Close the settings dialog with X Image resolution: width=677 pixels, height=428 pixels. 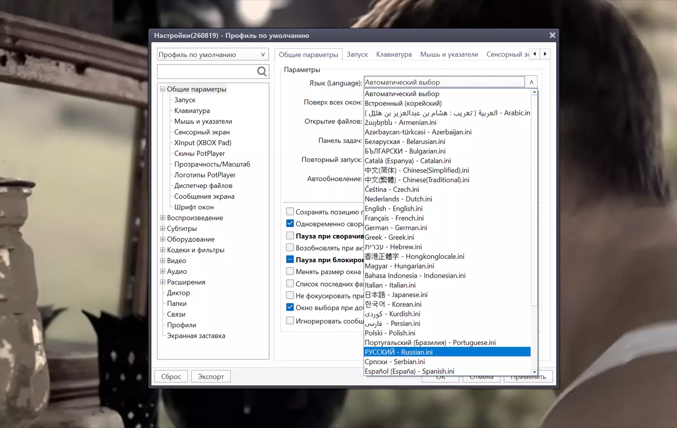(552, 35)
